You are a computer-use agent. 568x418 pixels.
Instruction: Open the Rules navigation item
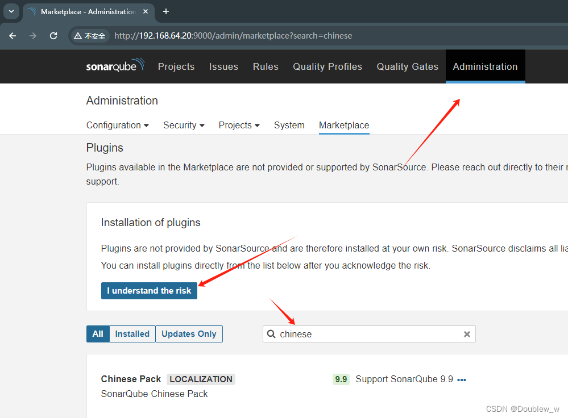click(266, 66)
